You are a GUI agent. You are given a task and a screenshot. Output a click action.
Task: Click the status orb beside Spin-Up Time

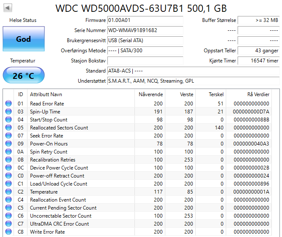click(x=8, y=112)
